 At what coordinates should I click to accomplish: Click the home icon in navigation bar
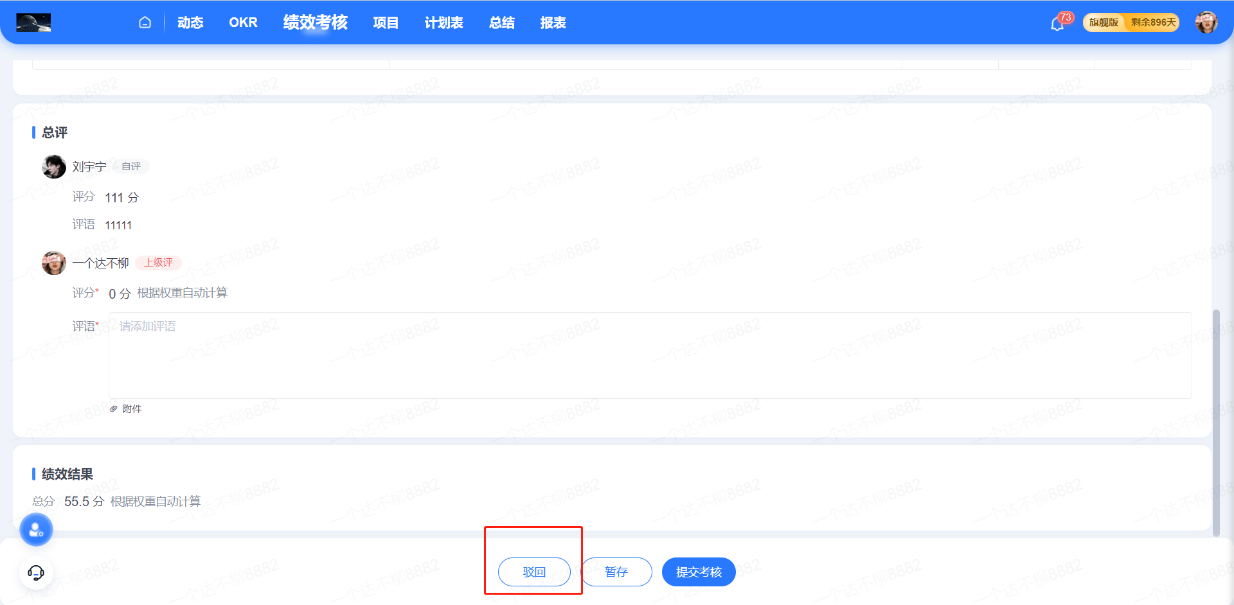tap(145, 22)
